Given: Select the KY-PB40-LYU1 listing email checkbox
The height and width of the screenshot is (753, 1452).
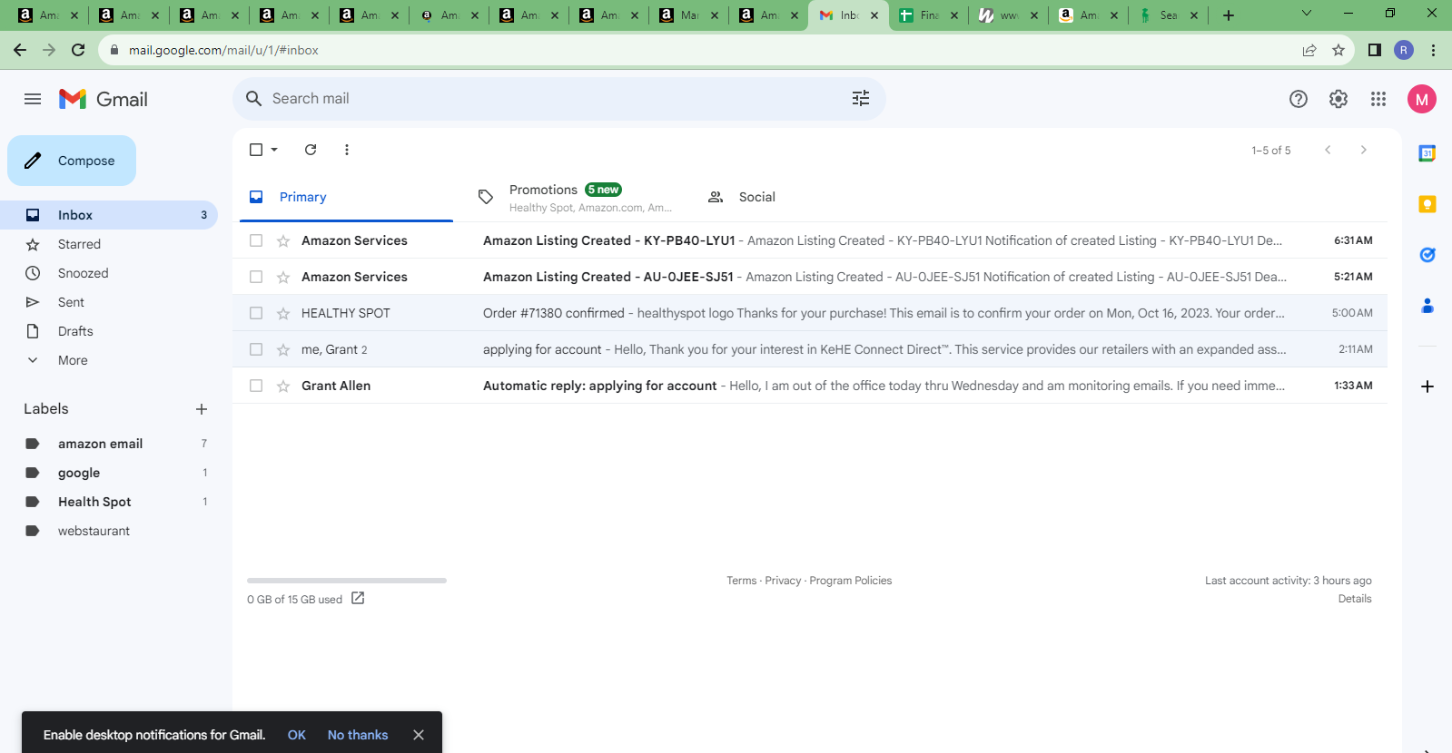Looking at the screenshot, I should coord(256,240).
